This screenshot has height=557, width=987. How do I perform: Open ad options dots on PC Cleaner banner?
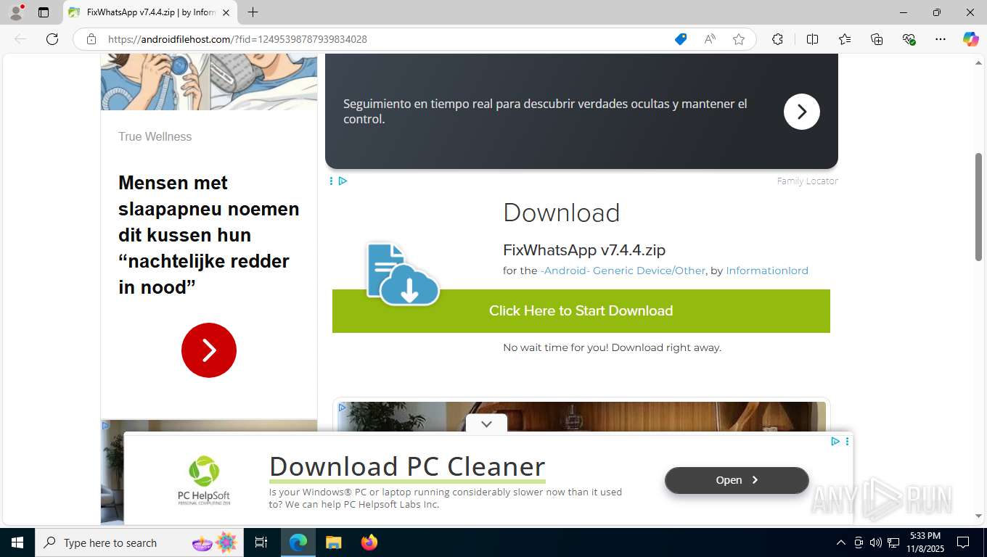[x=847, y=441]
